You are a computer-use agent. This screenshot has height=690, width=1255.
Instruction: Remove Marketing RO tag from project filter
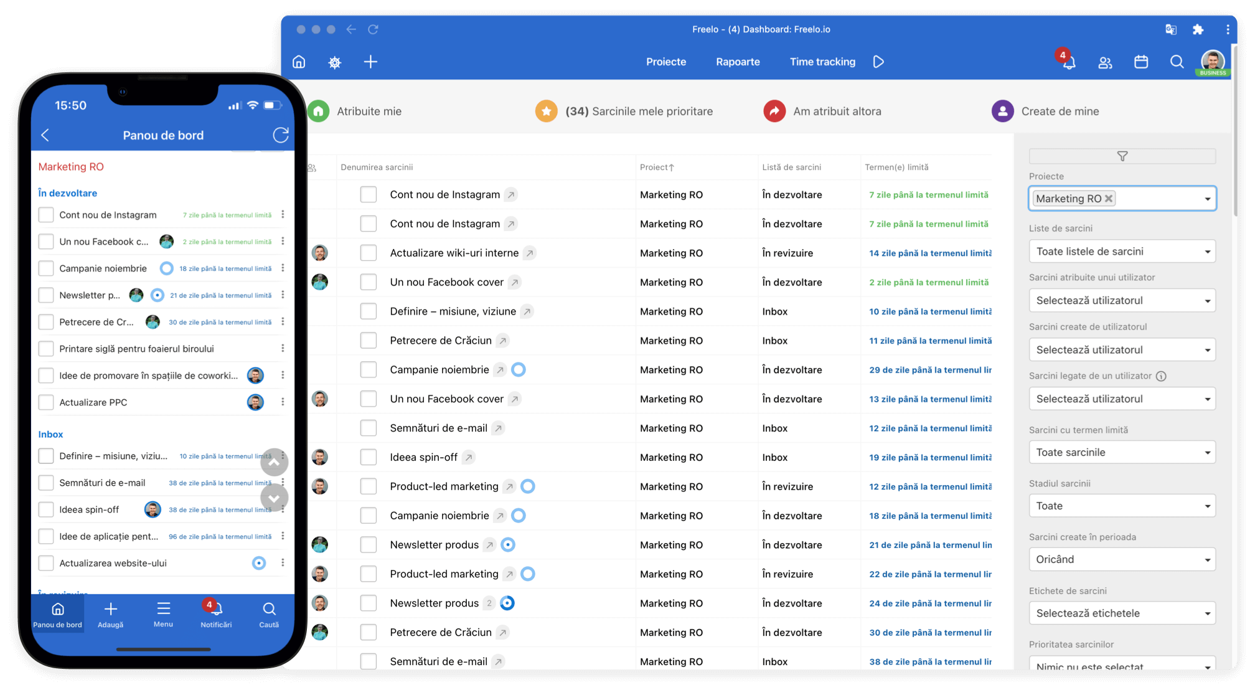tap(1109, 199)
